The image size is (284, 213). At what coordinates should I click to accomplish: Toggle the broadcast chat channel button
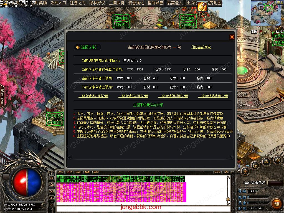52,205
